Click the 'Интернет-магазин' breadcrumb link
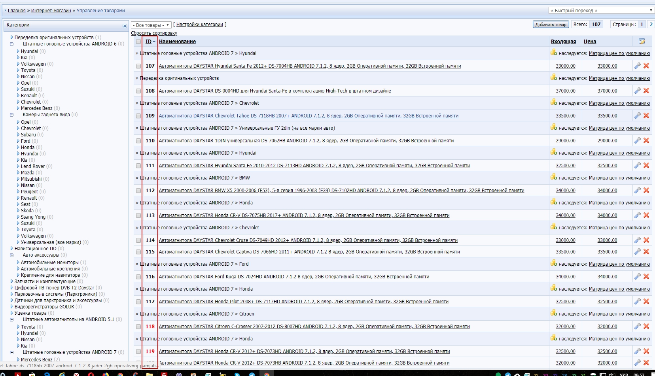Viewport: 655px width, 376px height. click(x=51, y=11)
